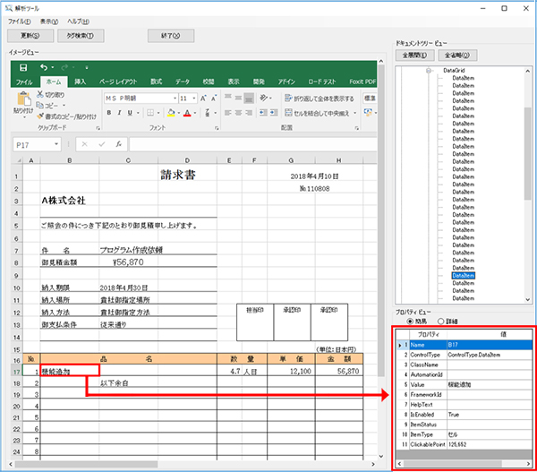Viewport: 537px width, 472px height.
Task: Open the ヘルプ(H) menu
Action: 78,21
